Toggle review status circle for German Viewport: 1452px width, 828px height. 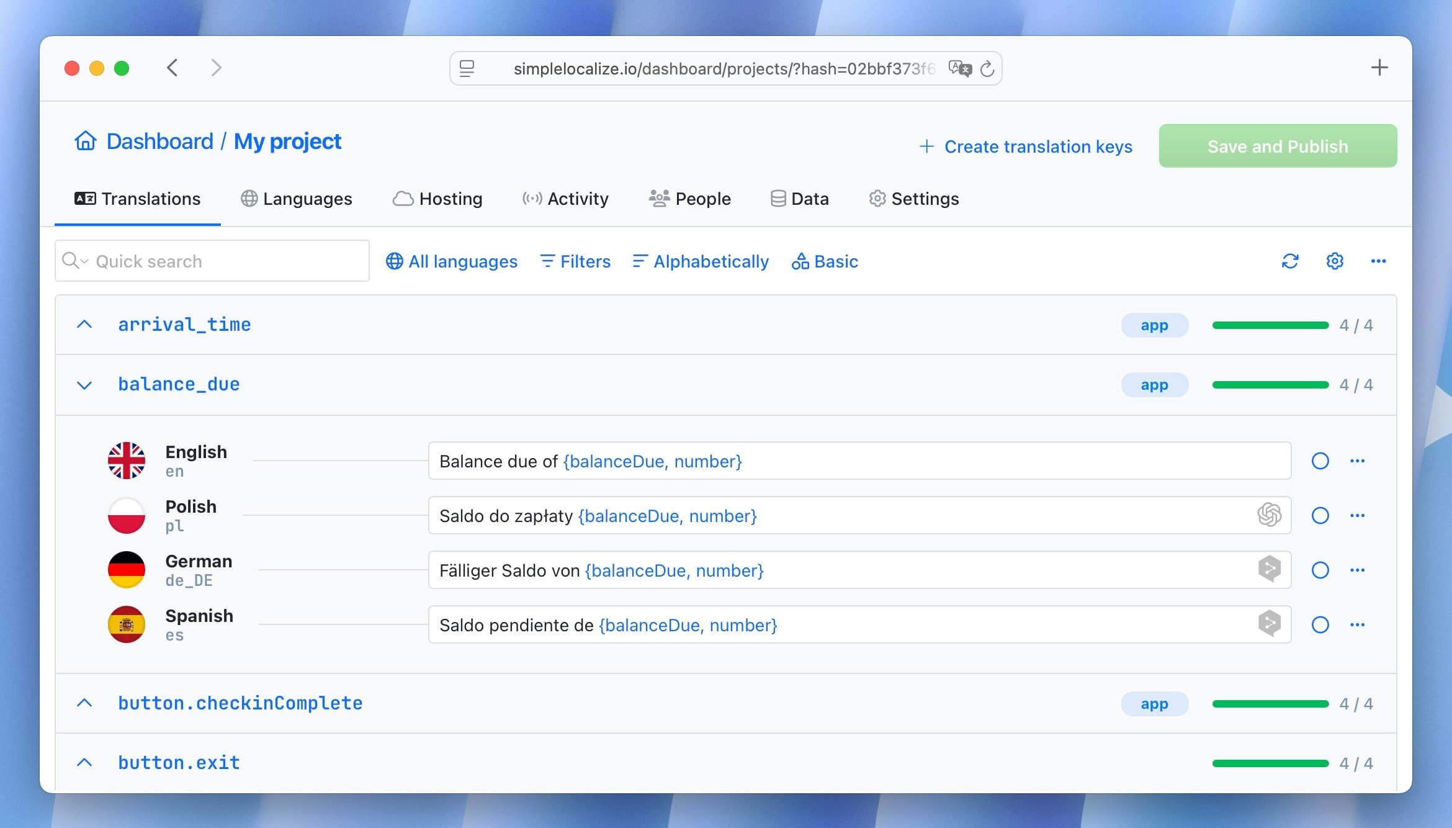(x=1320, y=570)
